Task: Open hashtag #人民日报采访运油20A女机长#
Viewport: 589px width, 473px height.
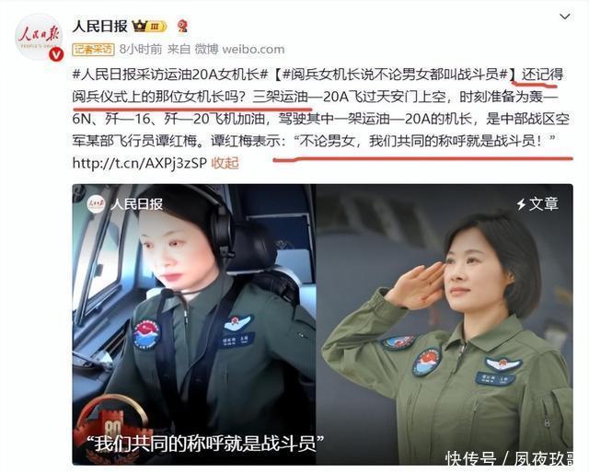Action: pyautogui.click(x=169, y=75)
